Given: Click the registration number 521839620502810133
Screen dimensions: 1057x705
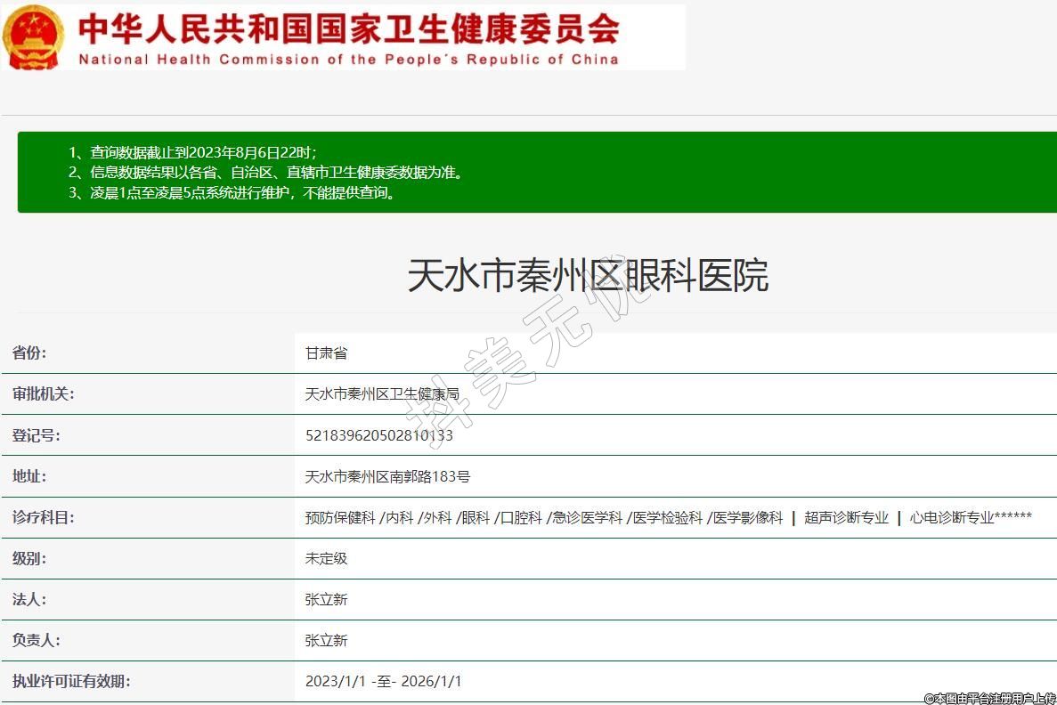Looking at the screenshot, I should (x=379, y=435).
